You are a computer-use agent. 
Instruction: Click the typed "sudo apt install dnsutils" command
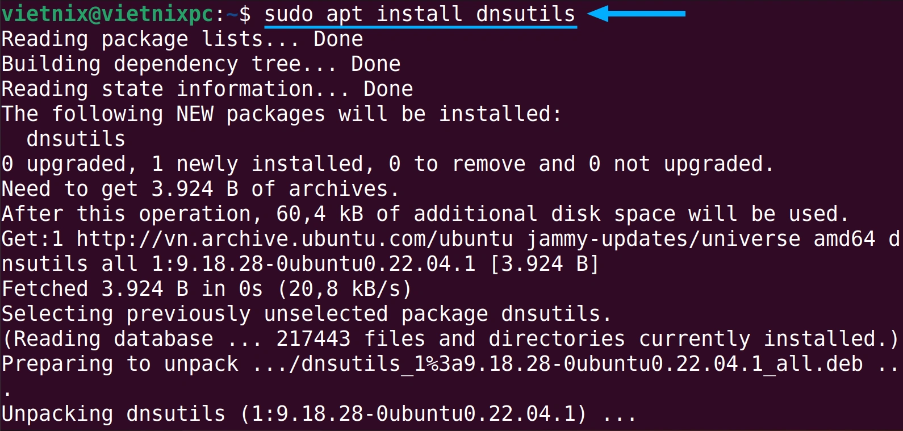pyautogui.click(x=420, y=14)
